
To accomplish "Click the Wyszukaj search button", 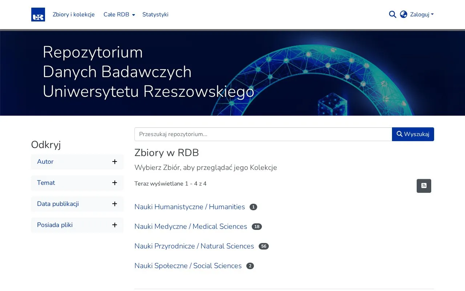I will 413,134.
